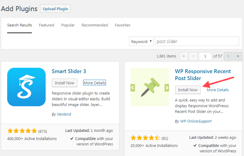The image size is (244, 156).
Task: Go to next page of results
Action: click(228, 56)
